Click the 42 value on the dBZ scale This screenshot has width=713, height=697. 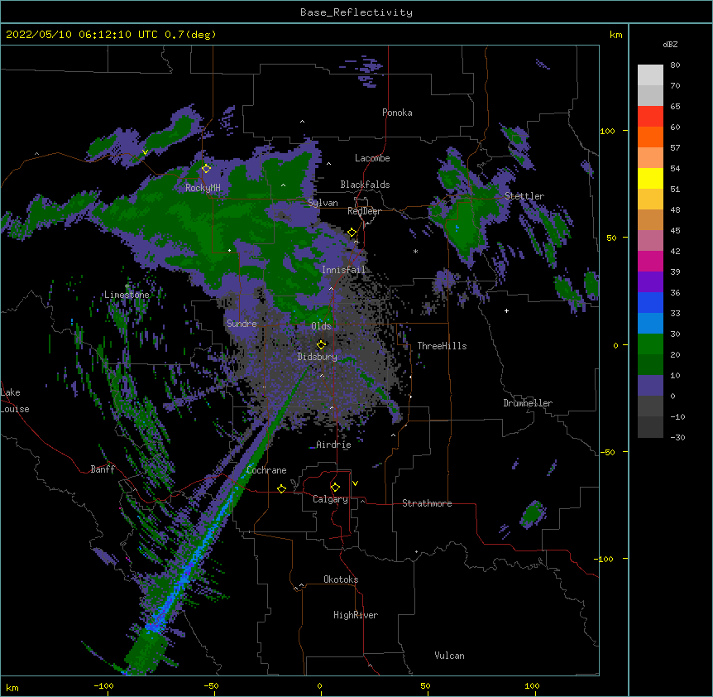click(675, 251)
